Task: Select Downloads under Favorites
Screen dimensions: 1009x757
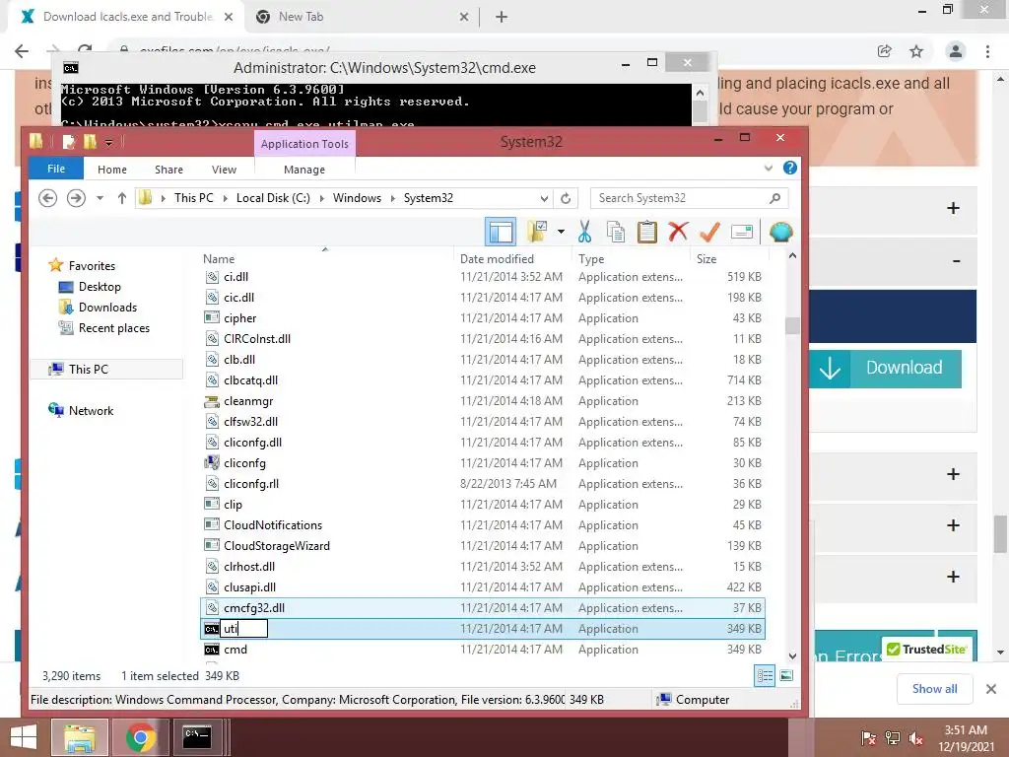Action: click(107, 308)
